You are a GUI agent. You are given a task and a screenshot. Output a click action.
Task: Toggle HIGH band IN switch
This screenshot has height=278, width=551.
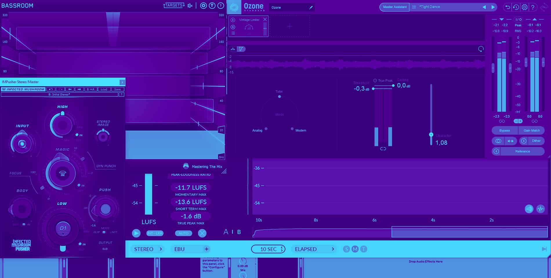coord(77,135)
